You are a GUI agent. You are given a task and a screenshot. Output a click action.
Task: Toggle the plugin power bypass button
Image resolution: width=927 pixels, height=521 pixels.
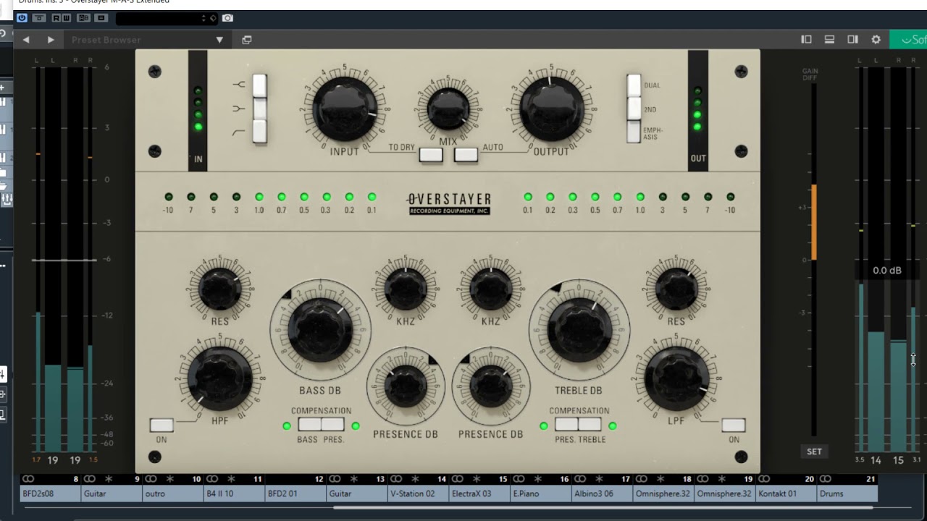click(x=22, y=17)
